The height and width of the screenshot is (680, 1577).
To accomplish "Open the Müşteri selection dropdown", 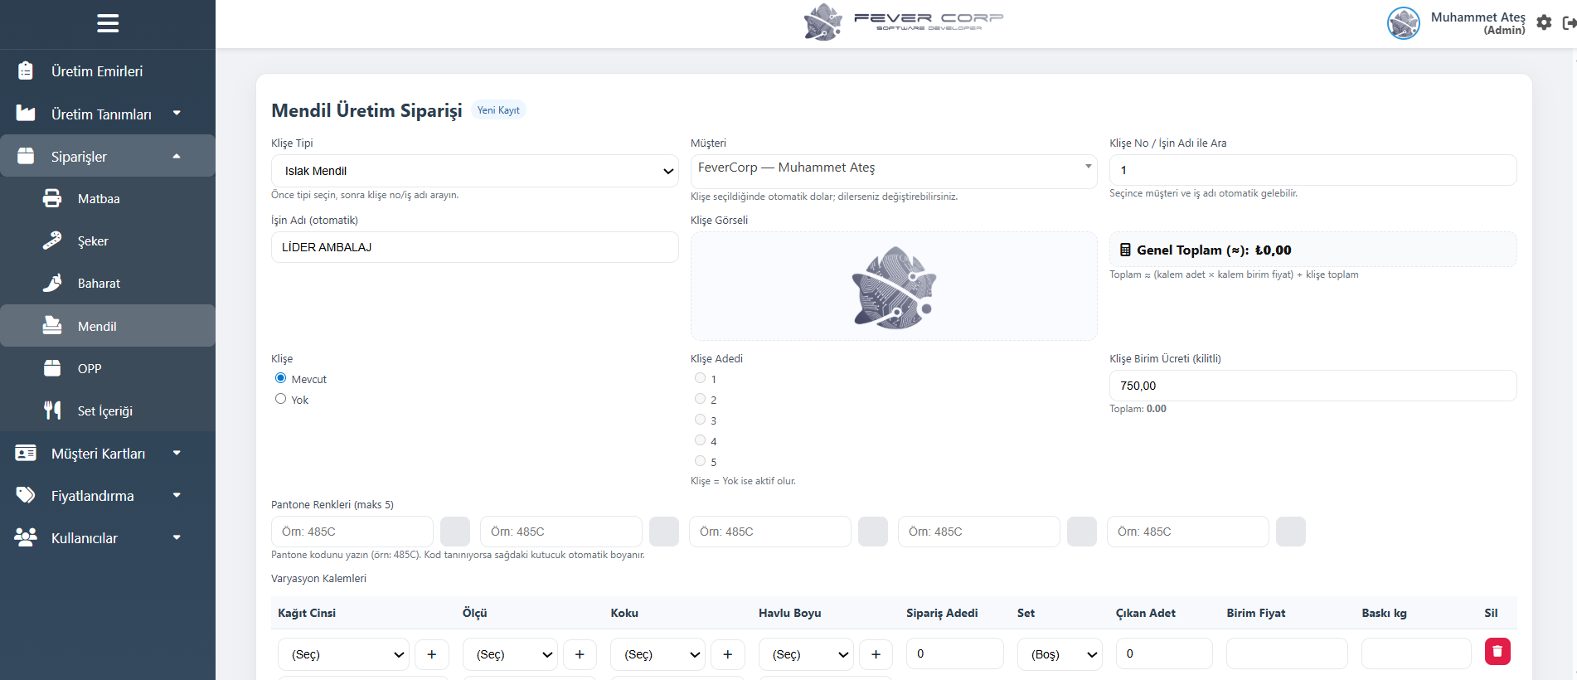I will 893,168.
